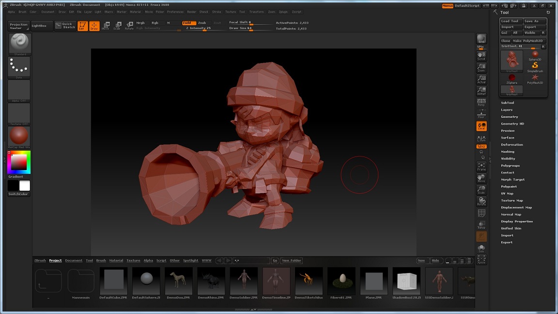Screen dimensions: 558x314
Task: Select the Dots stroke type icon
Action: [19, 67]
